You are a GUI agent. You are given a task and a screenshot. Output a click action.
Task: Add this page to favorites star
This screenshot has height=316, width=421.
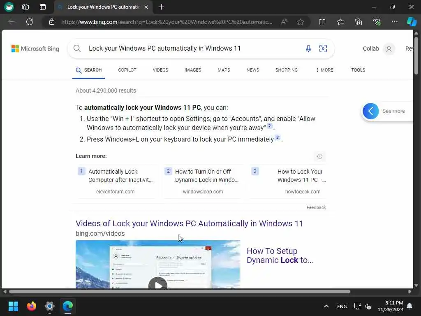click(x=301, y=22)
